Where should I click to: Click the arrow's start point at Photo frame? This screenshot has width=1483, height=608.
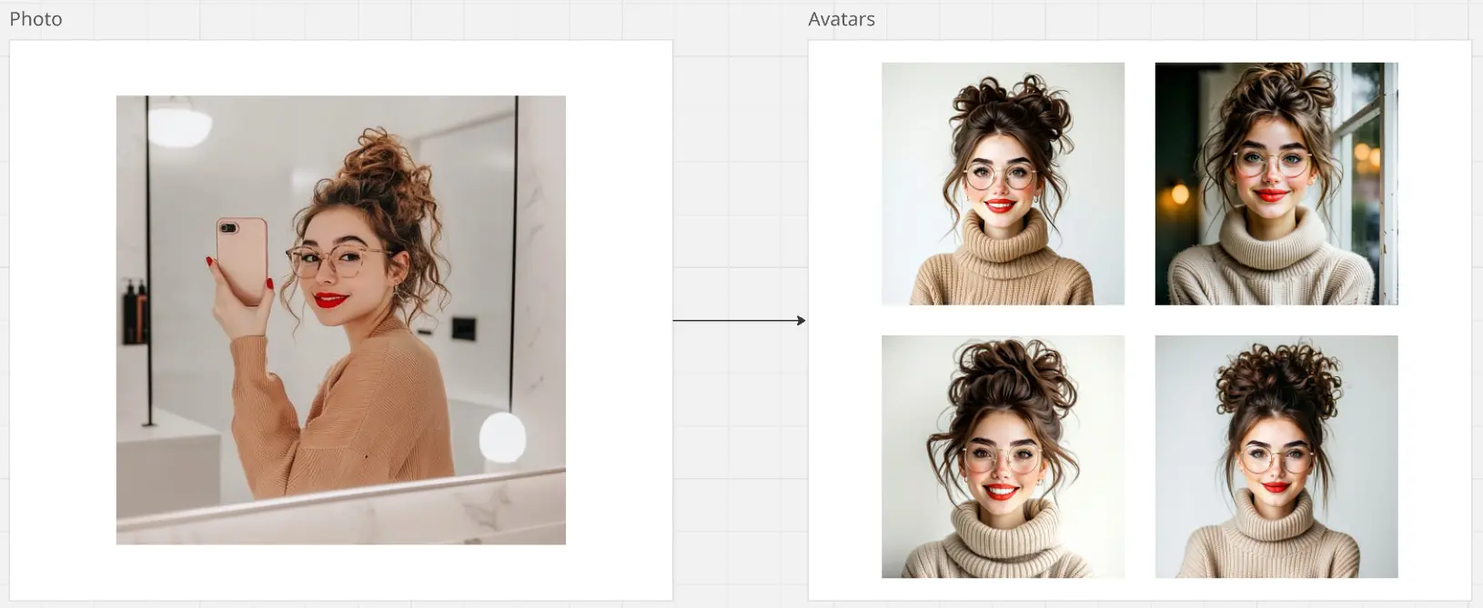click(675, 320)
